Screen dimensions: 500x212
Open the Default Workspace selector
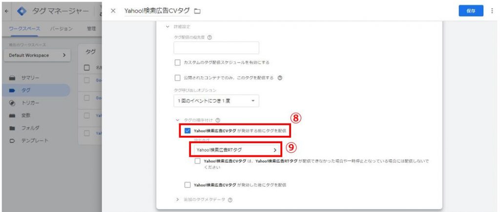click(x=37, y=55)
